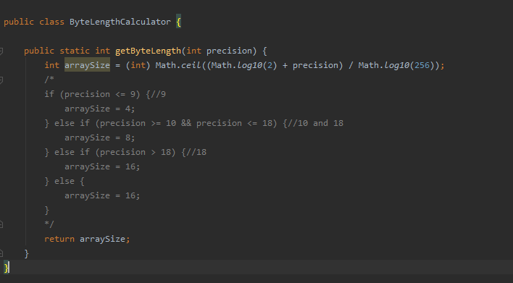
Task: Place caret at final class closing brace
Action: tap(7, 268)
